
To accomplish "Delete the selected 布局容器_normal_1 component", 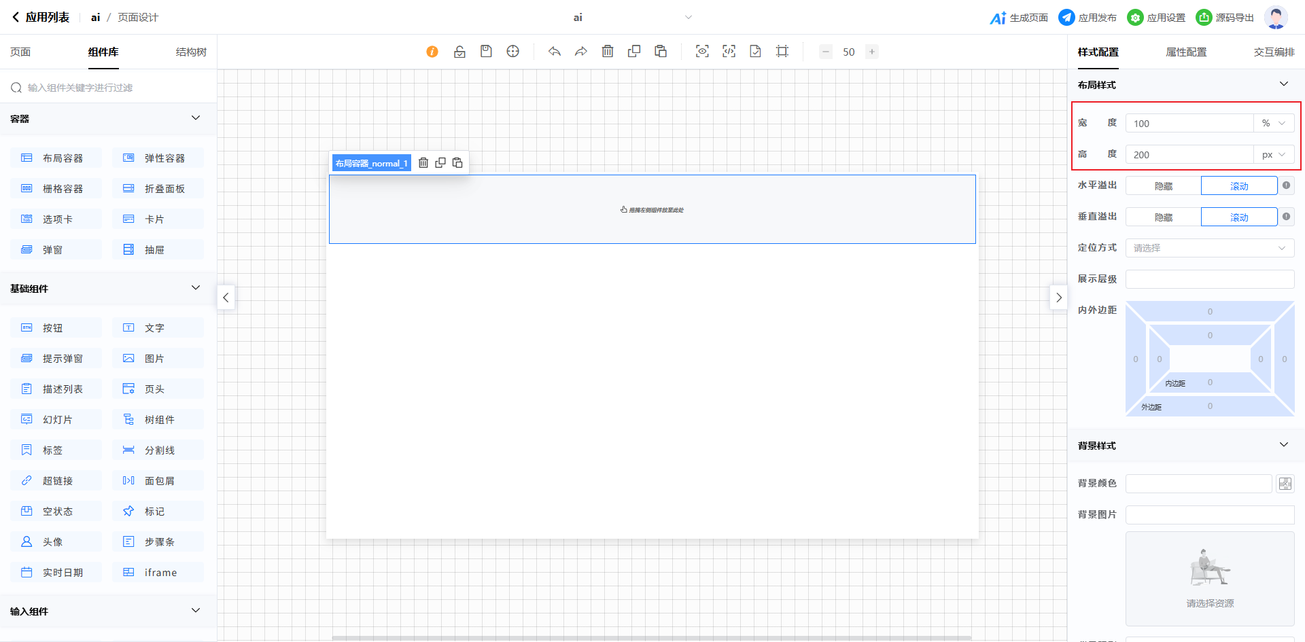I will (423, 163).
